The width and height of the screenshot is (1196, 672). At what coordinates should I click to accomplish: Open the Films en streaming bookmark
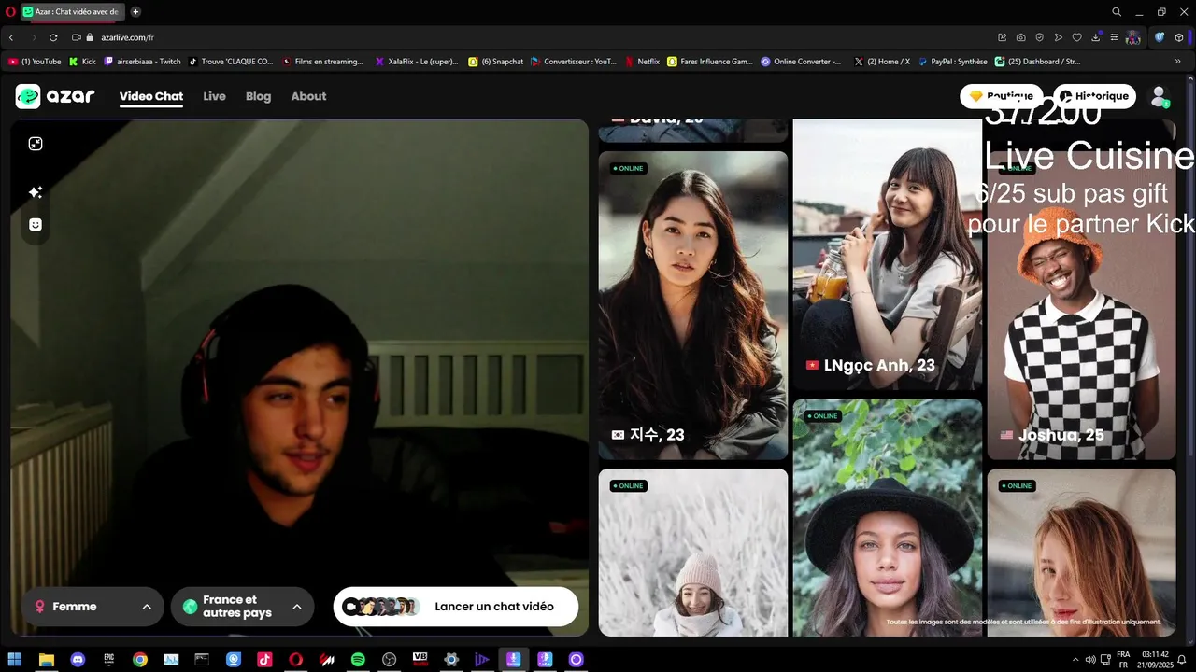click(322, 62)
